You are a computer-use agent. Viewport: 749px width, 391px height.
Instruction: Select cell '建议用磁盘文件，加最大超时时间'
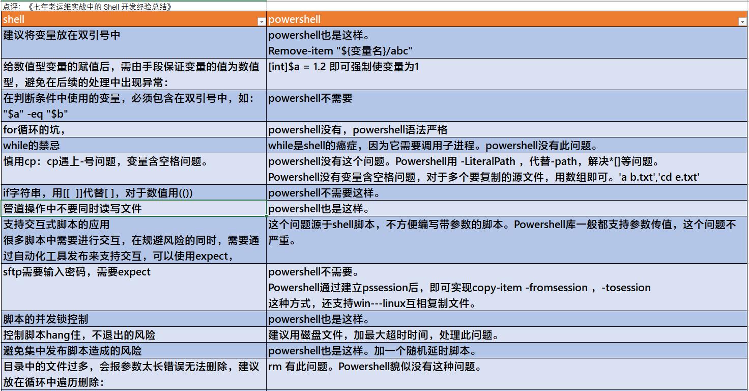[x=507, y=335]
